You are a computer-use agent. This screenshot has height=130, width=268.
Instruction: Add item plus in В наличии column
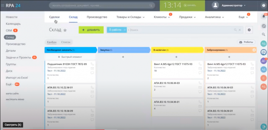(177, 57)
